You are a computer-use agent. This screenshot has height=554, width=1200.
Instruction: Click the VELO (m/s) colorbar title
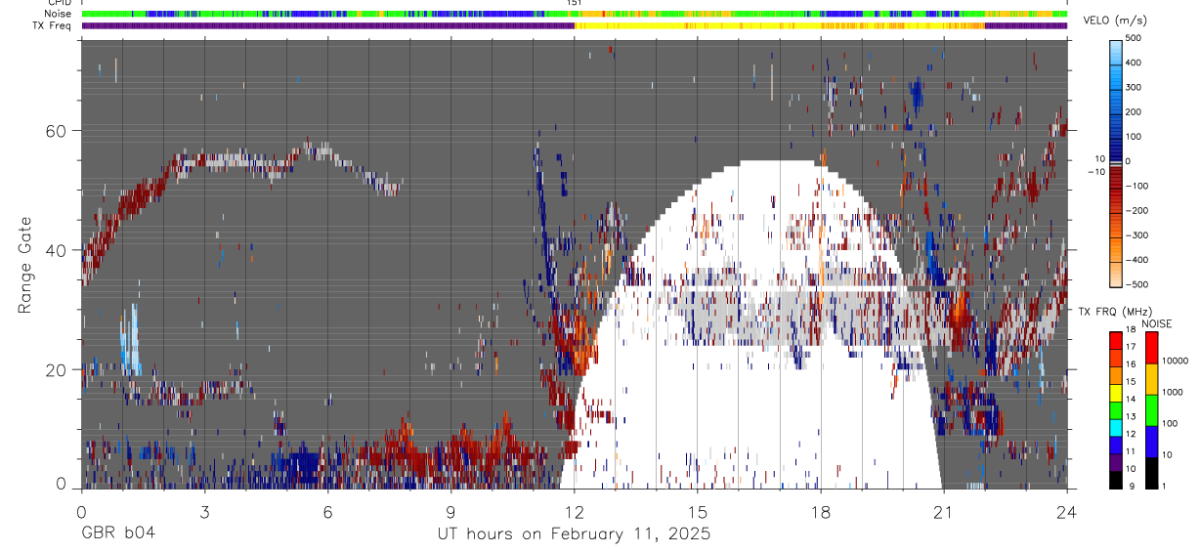tap(1117, 21)
